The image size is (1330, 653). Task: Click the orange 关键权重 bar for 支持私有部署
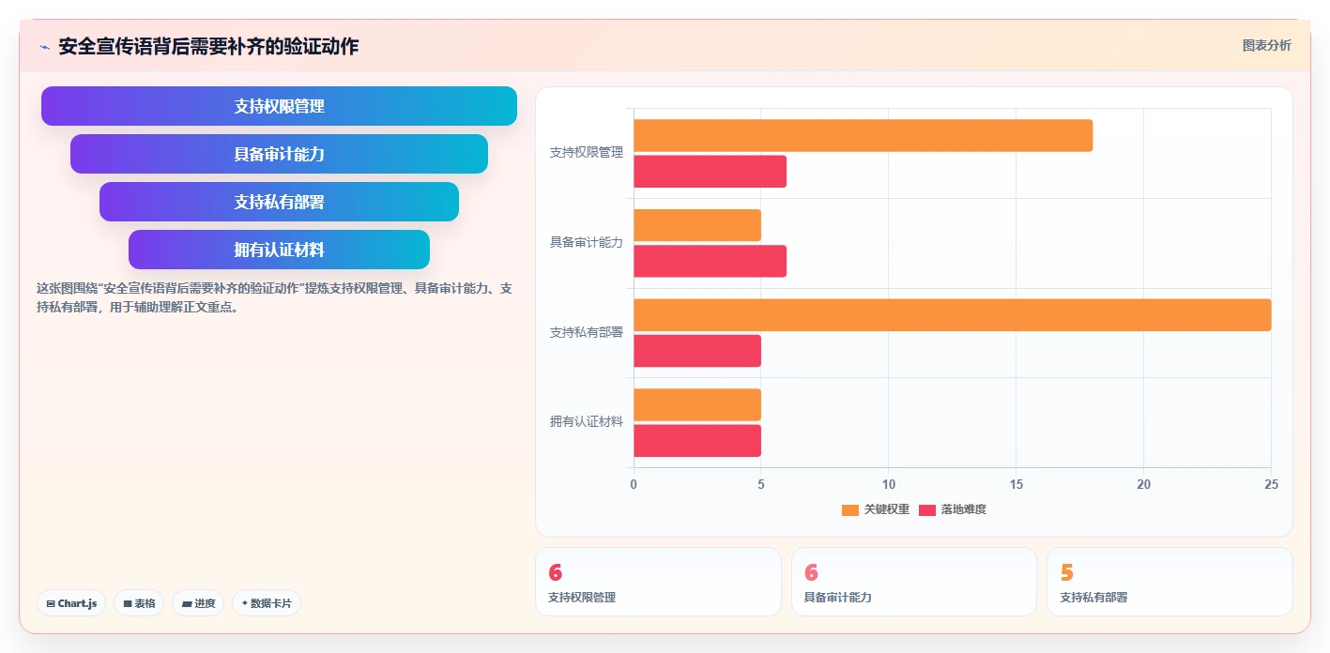[953, 315]
